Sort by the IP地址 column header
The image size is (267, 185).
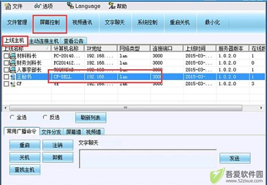pyautogui.click(x=101, y=48)
